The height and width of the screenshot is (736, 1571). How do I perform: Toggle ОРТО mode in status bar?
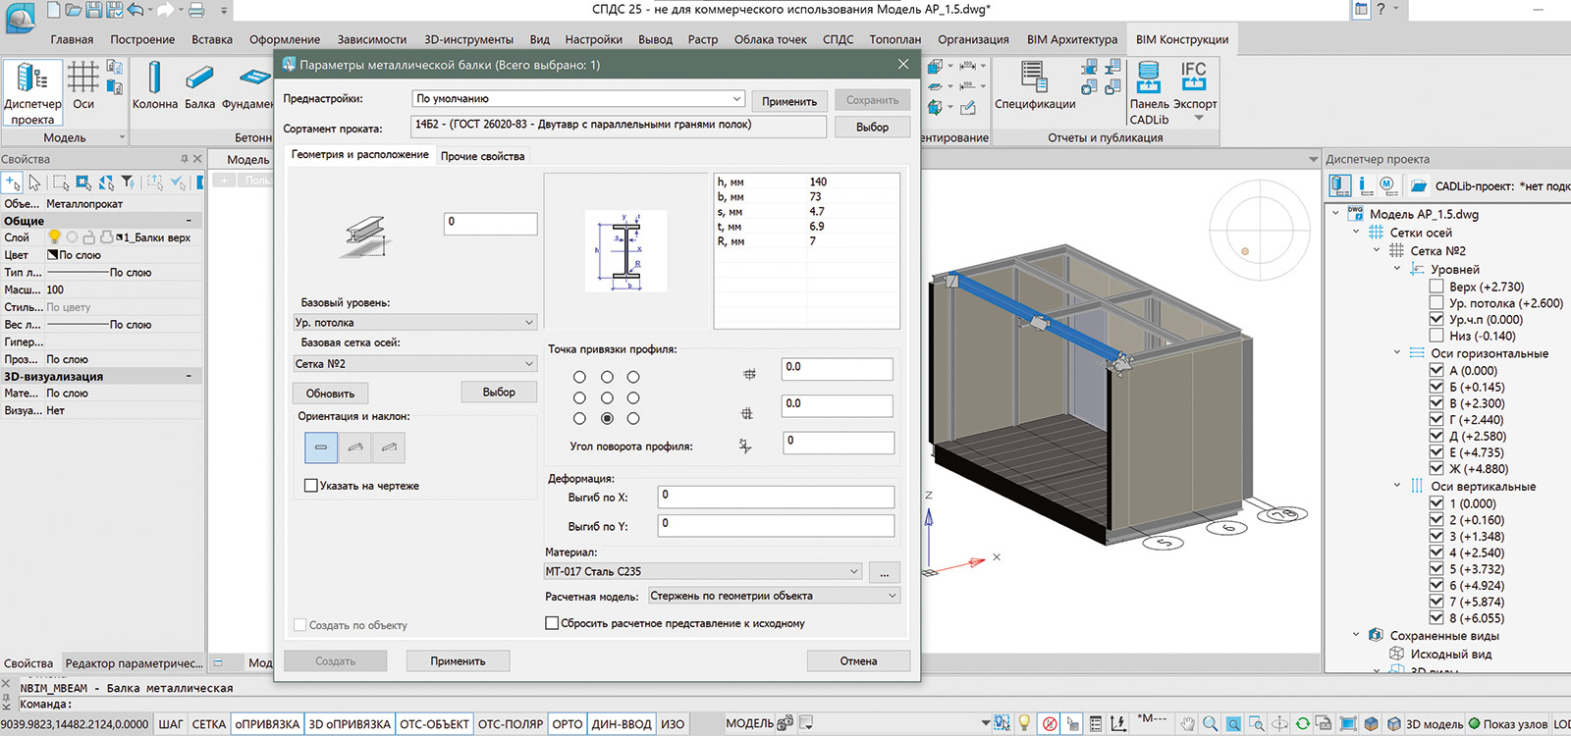568,724
